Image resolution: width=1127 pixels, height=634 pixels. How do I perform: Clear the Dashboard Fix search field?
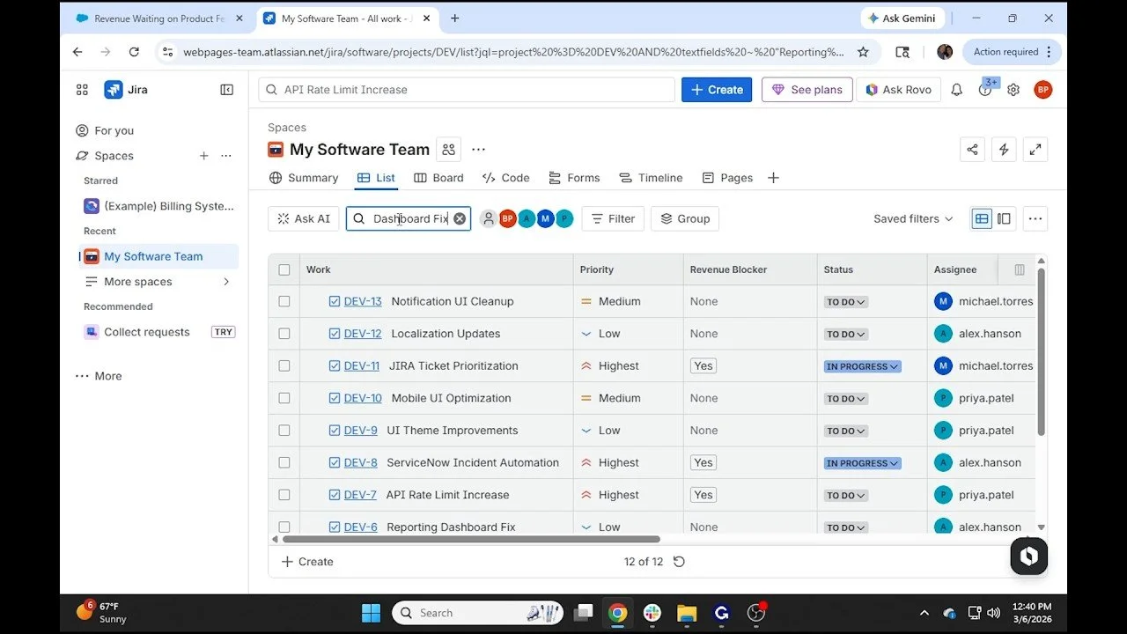(460, 218)
